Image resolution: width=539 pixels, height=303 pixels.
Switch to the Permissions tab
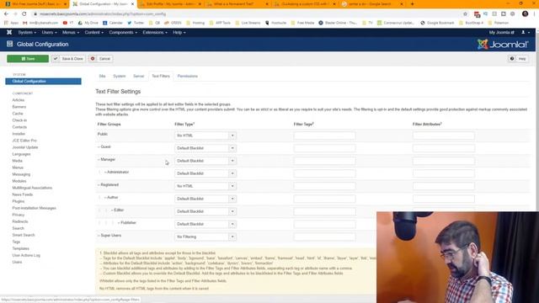pyautogui.click(x=187, y=76)
